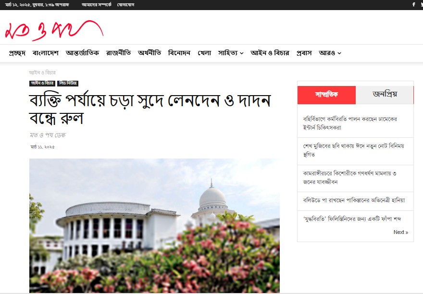This screenshot has width=423, height=294.
Task: Click Next » in the sidebar
Action: click(400, 232)
